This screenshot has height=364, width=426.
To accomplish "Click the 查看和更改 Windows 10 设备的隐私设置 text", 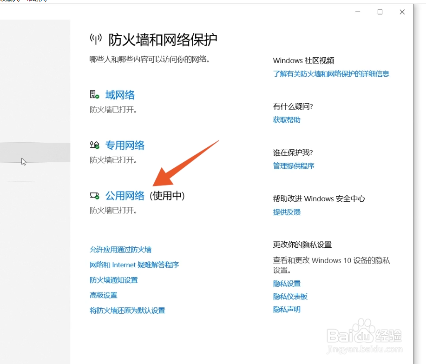I will pos(331,265).
